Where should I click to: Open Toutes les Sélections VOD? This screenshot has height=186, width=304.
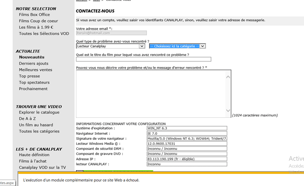[x=44, y=34]
